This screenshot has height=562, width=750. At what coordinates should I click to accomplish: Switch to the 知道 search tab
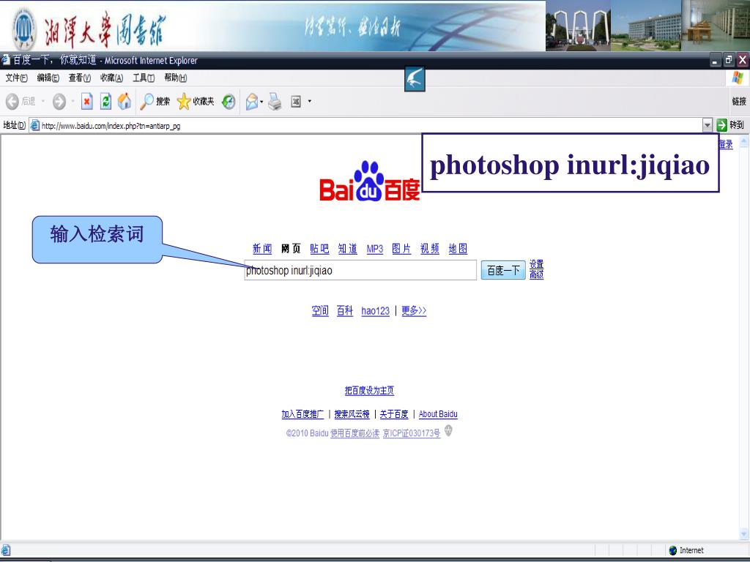348,249
